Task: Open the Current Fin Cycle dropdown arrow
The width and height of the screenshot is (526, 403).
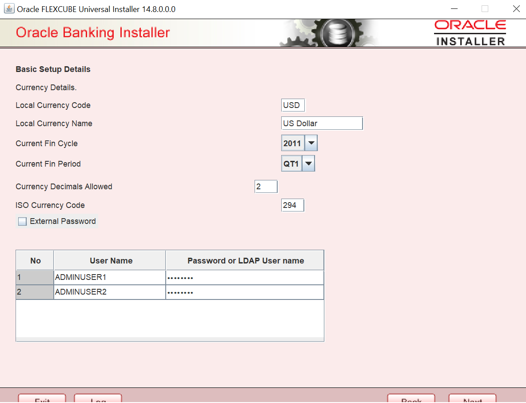Action: pyautogui.click(x=311, y=143)
